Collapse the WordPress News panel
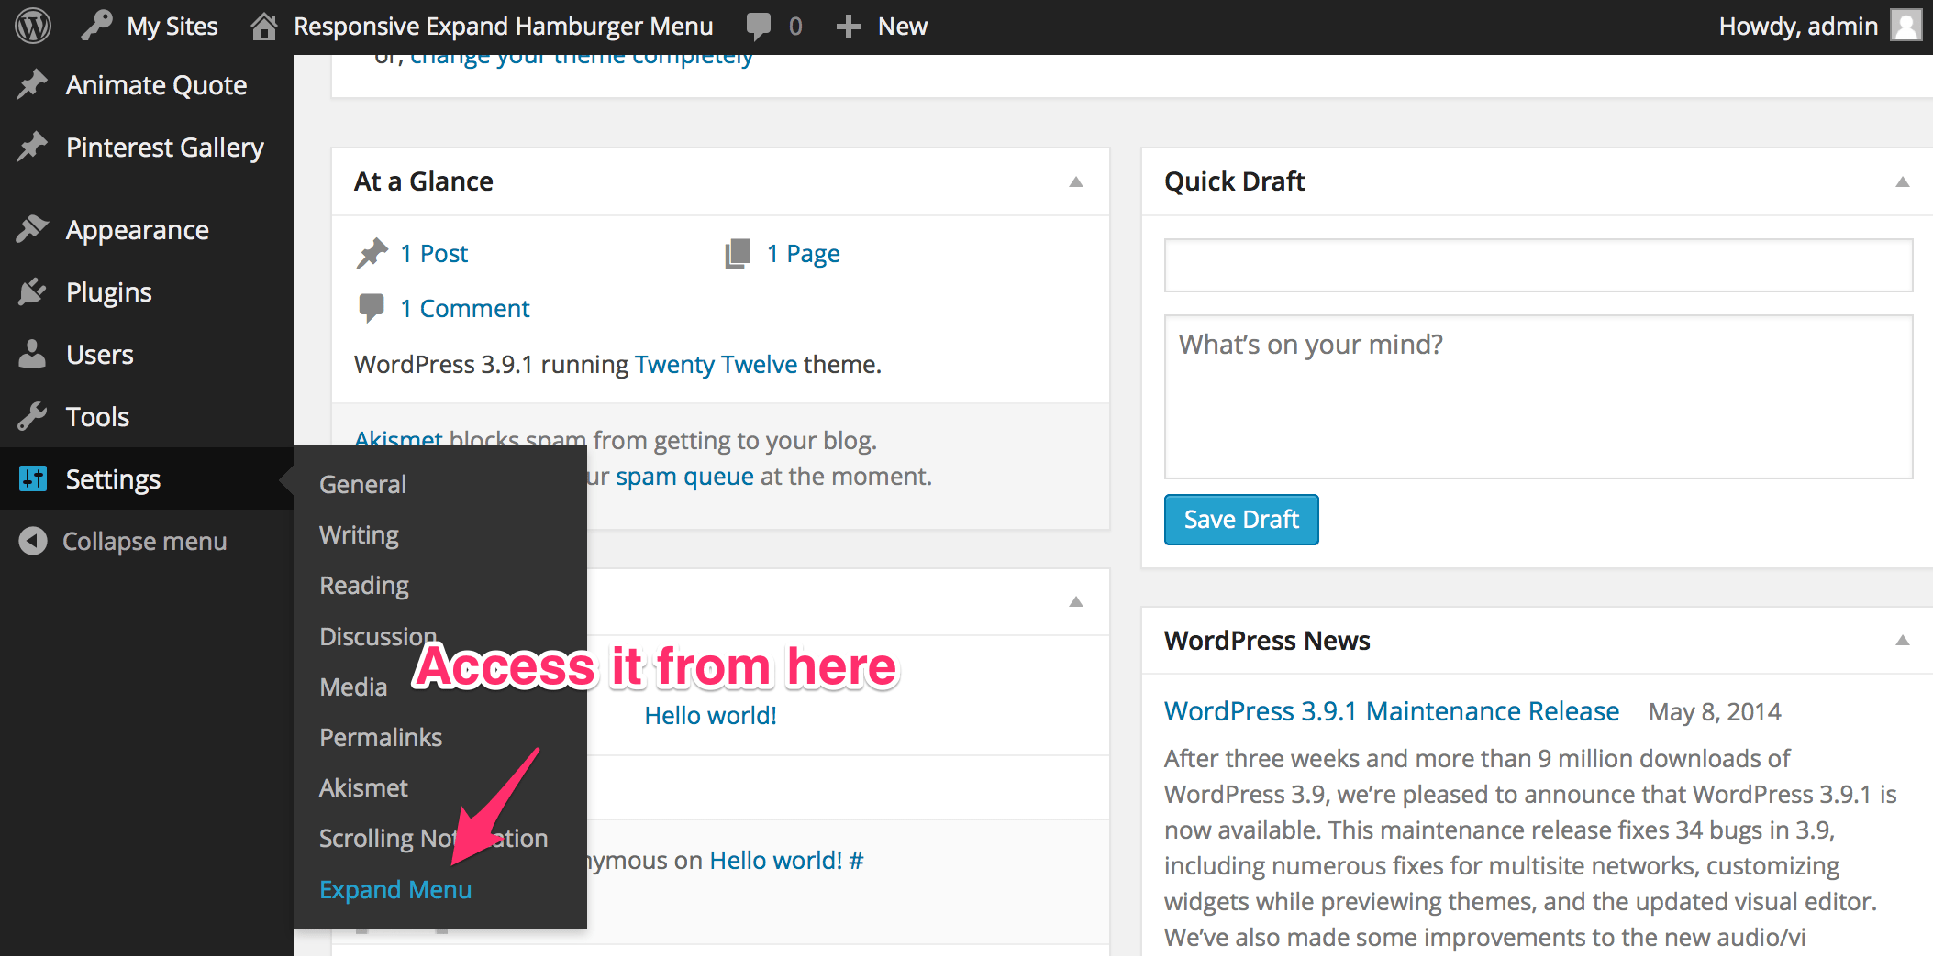The image size is (1933, 956). pyautogui.click(x=1903, y=640)
